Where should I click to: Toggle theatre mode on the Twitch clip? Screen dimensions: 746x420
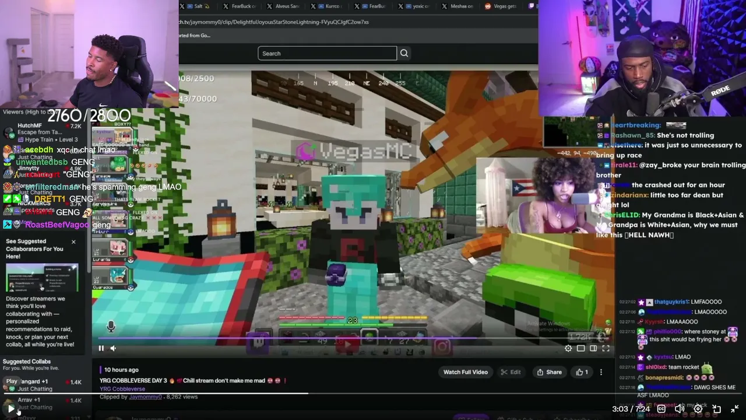pyautogui.click(x=580, y=348)
